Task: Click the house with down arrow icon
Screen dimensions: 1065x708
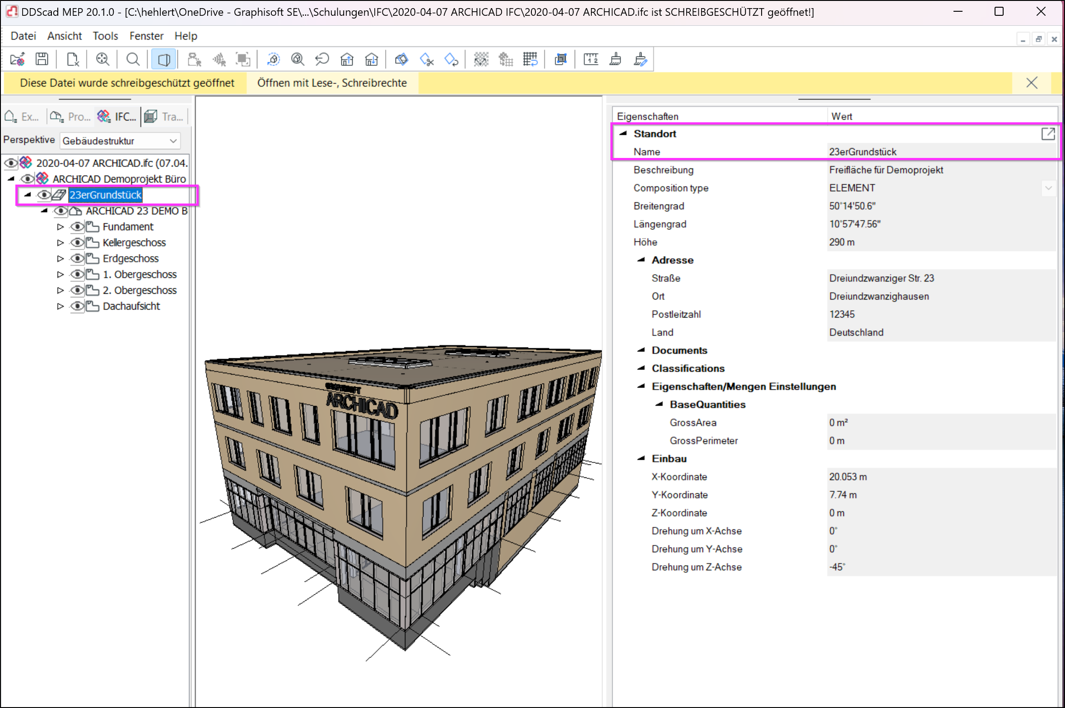Action: [372, 59]
